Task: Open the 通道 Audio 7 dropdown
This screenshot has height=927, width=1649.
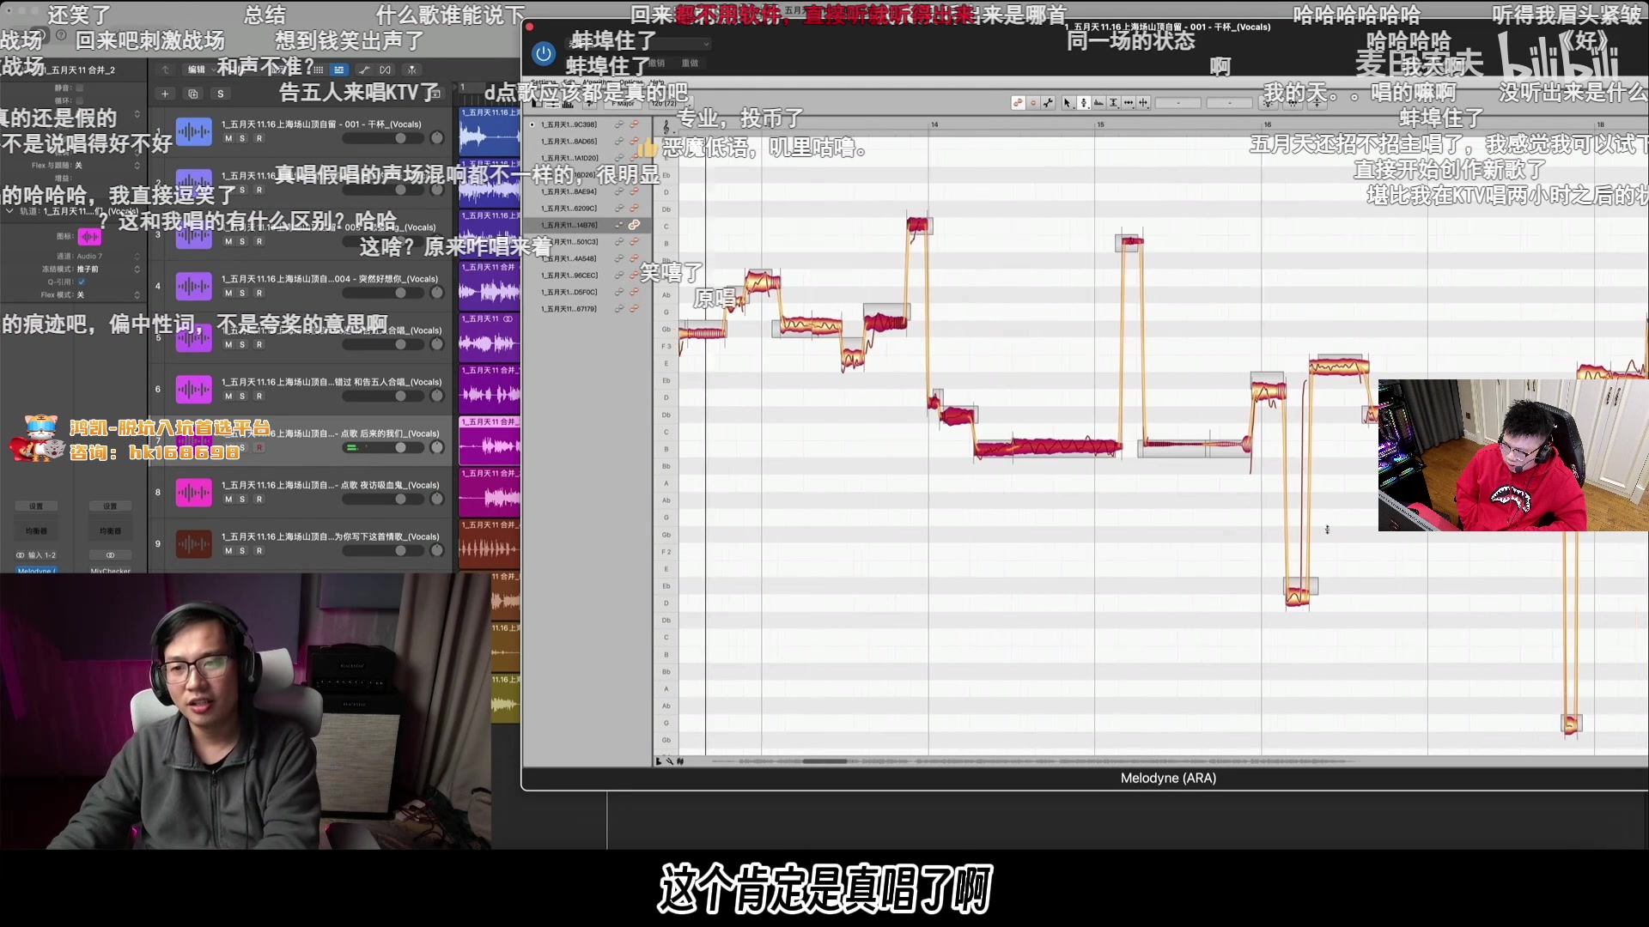Action: [x=108, y=256]
